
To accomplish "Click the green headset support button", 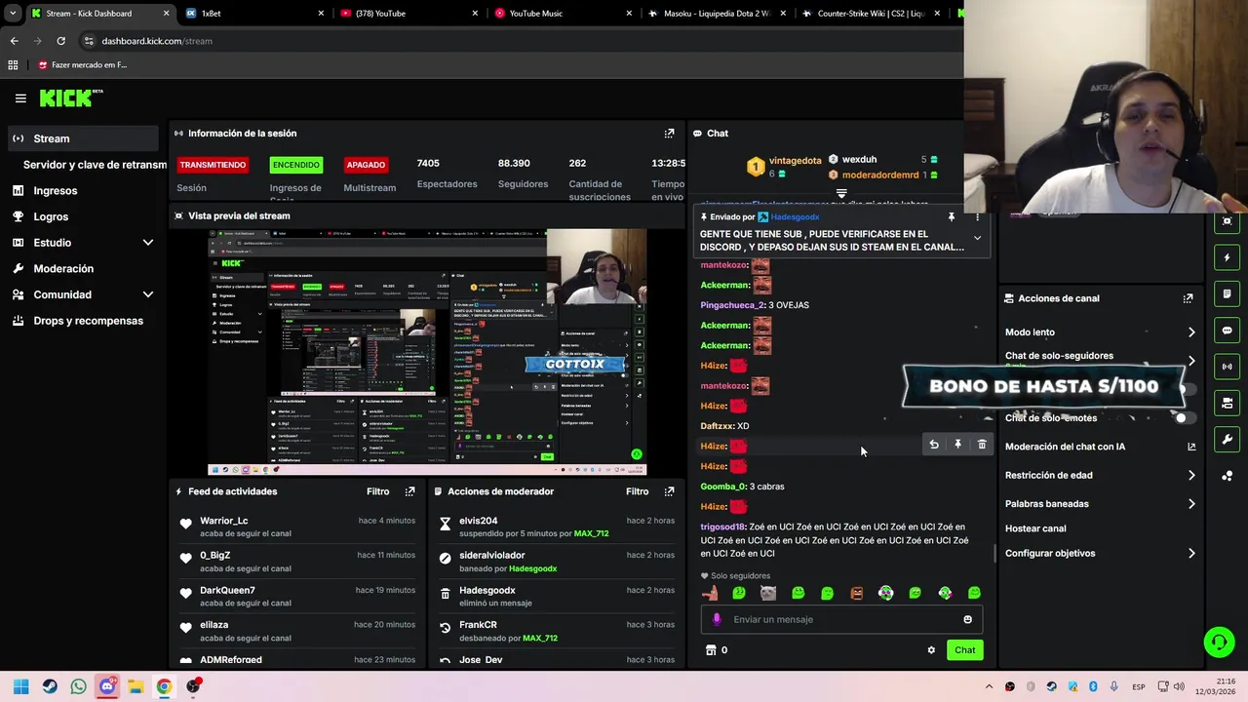I will (x=1219, y=642).
